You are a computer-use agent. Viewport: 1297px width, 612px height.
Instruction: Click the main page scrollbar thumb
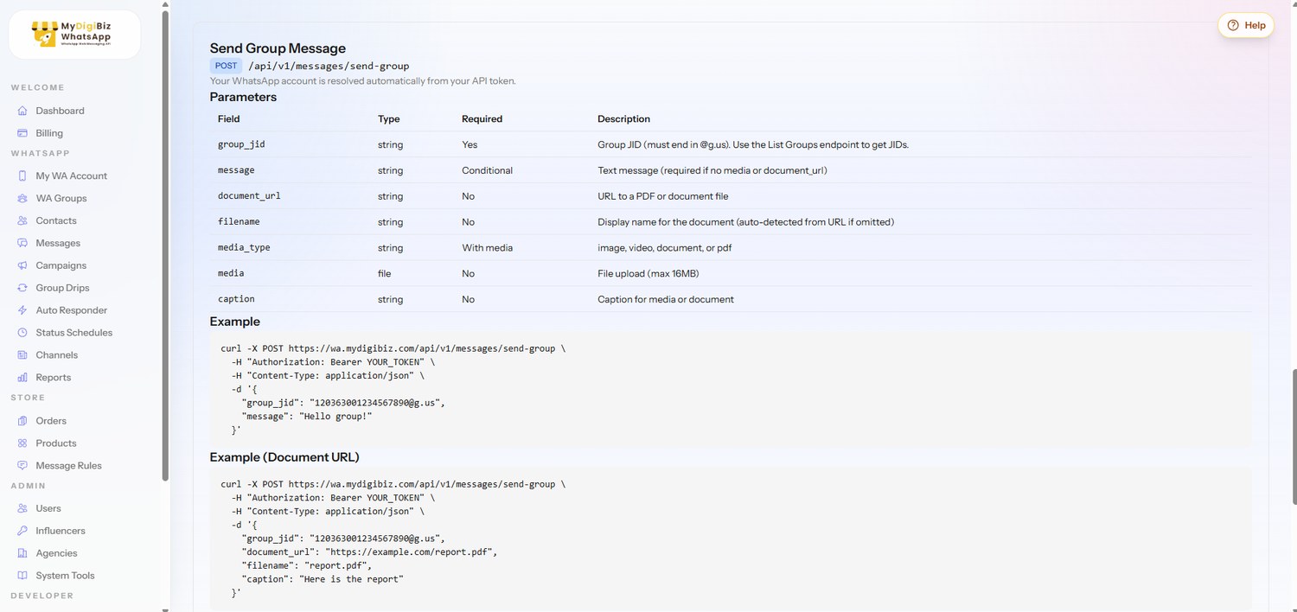click(x=1294, y=437)
